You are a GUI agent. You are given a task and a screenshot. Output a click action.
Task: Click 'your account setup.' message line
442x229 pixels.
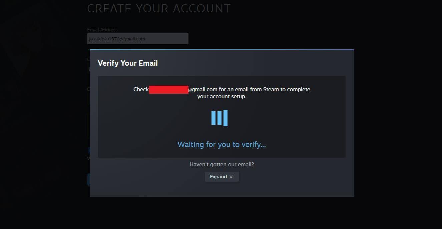click(222, 97)
